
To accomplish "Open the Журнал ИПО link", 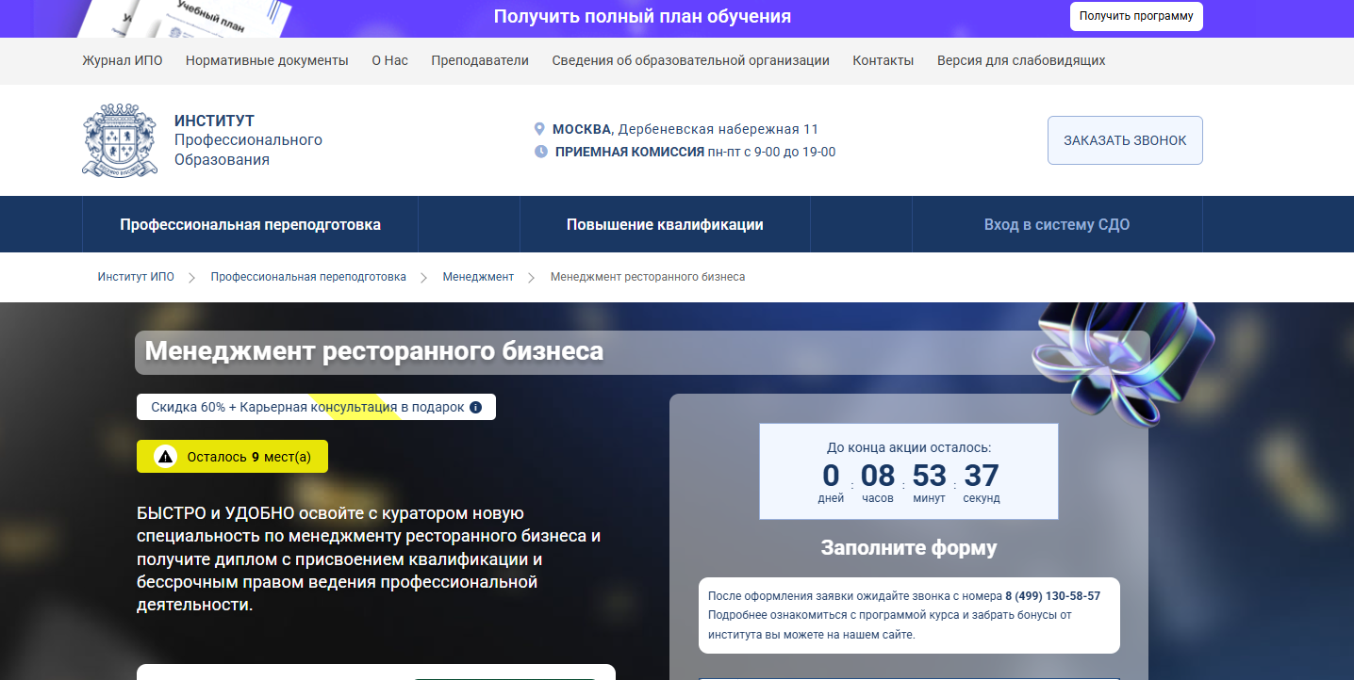I will pos(123,60).
